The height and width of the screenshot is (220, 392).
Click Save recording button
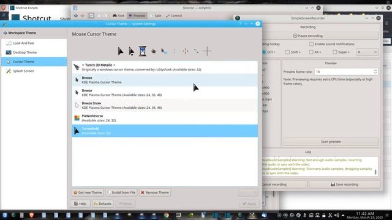click(344, 185)
